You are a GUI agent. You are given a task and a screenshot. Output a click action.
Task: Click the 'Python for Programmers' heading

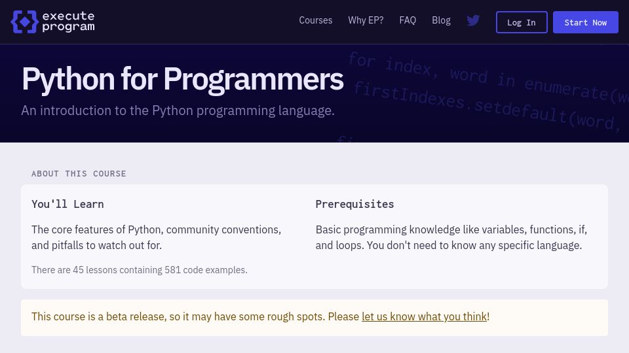(x=183, y=79)
